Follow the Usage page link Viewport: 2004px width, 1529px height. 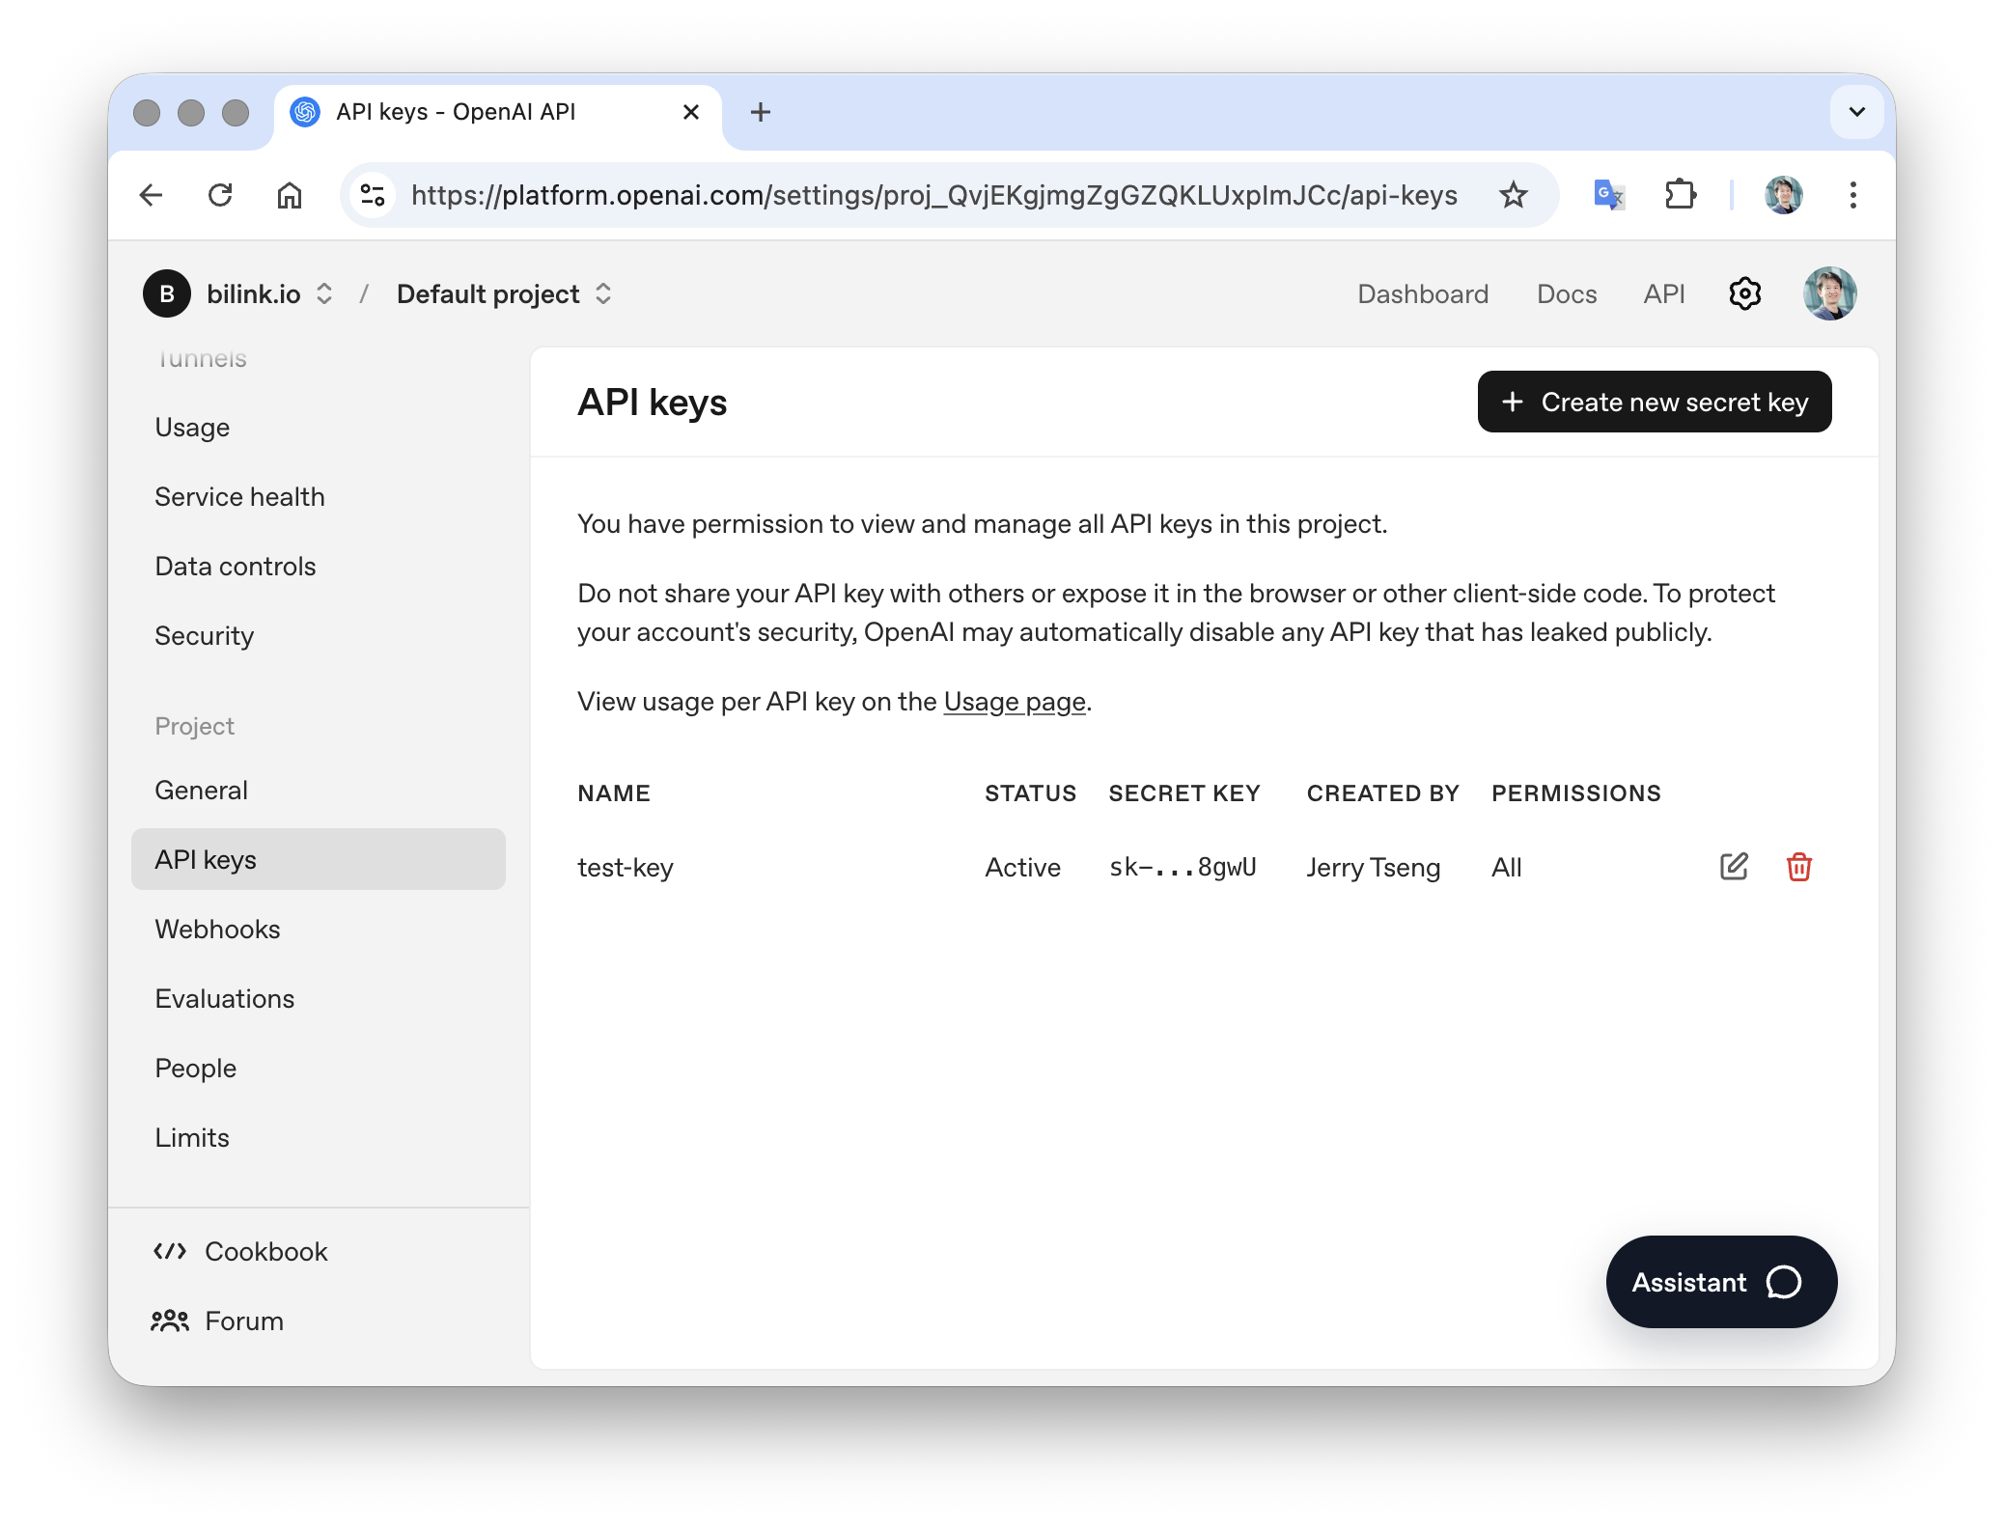click(x=1014, y=702)
